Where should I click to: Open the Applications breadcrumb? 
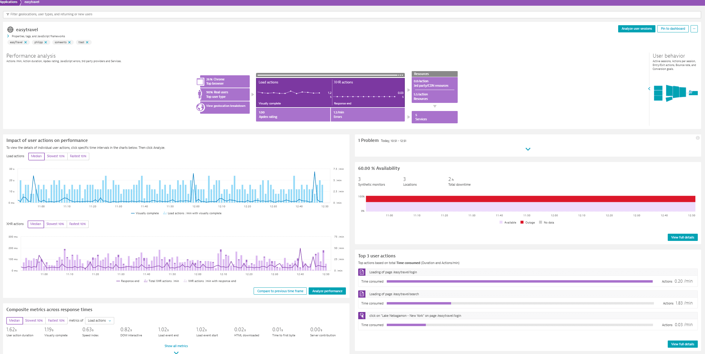(9, 2)
